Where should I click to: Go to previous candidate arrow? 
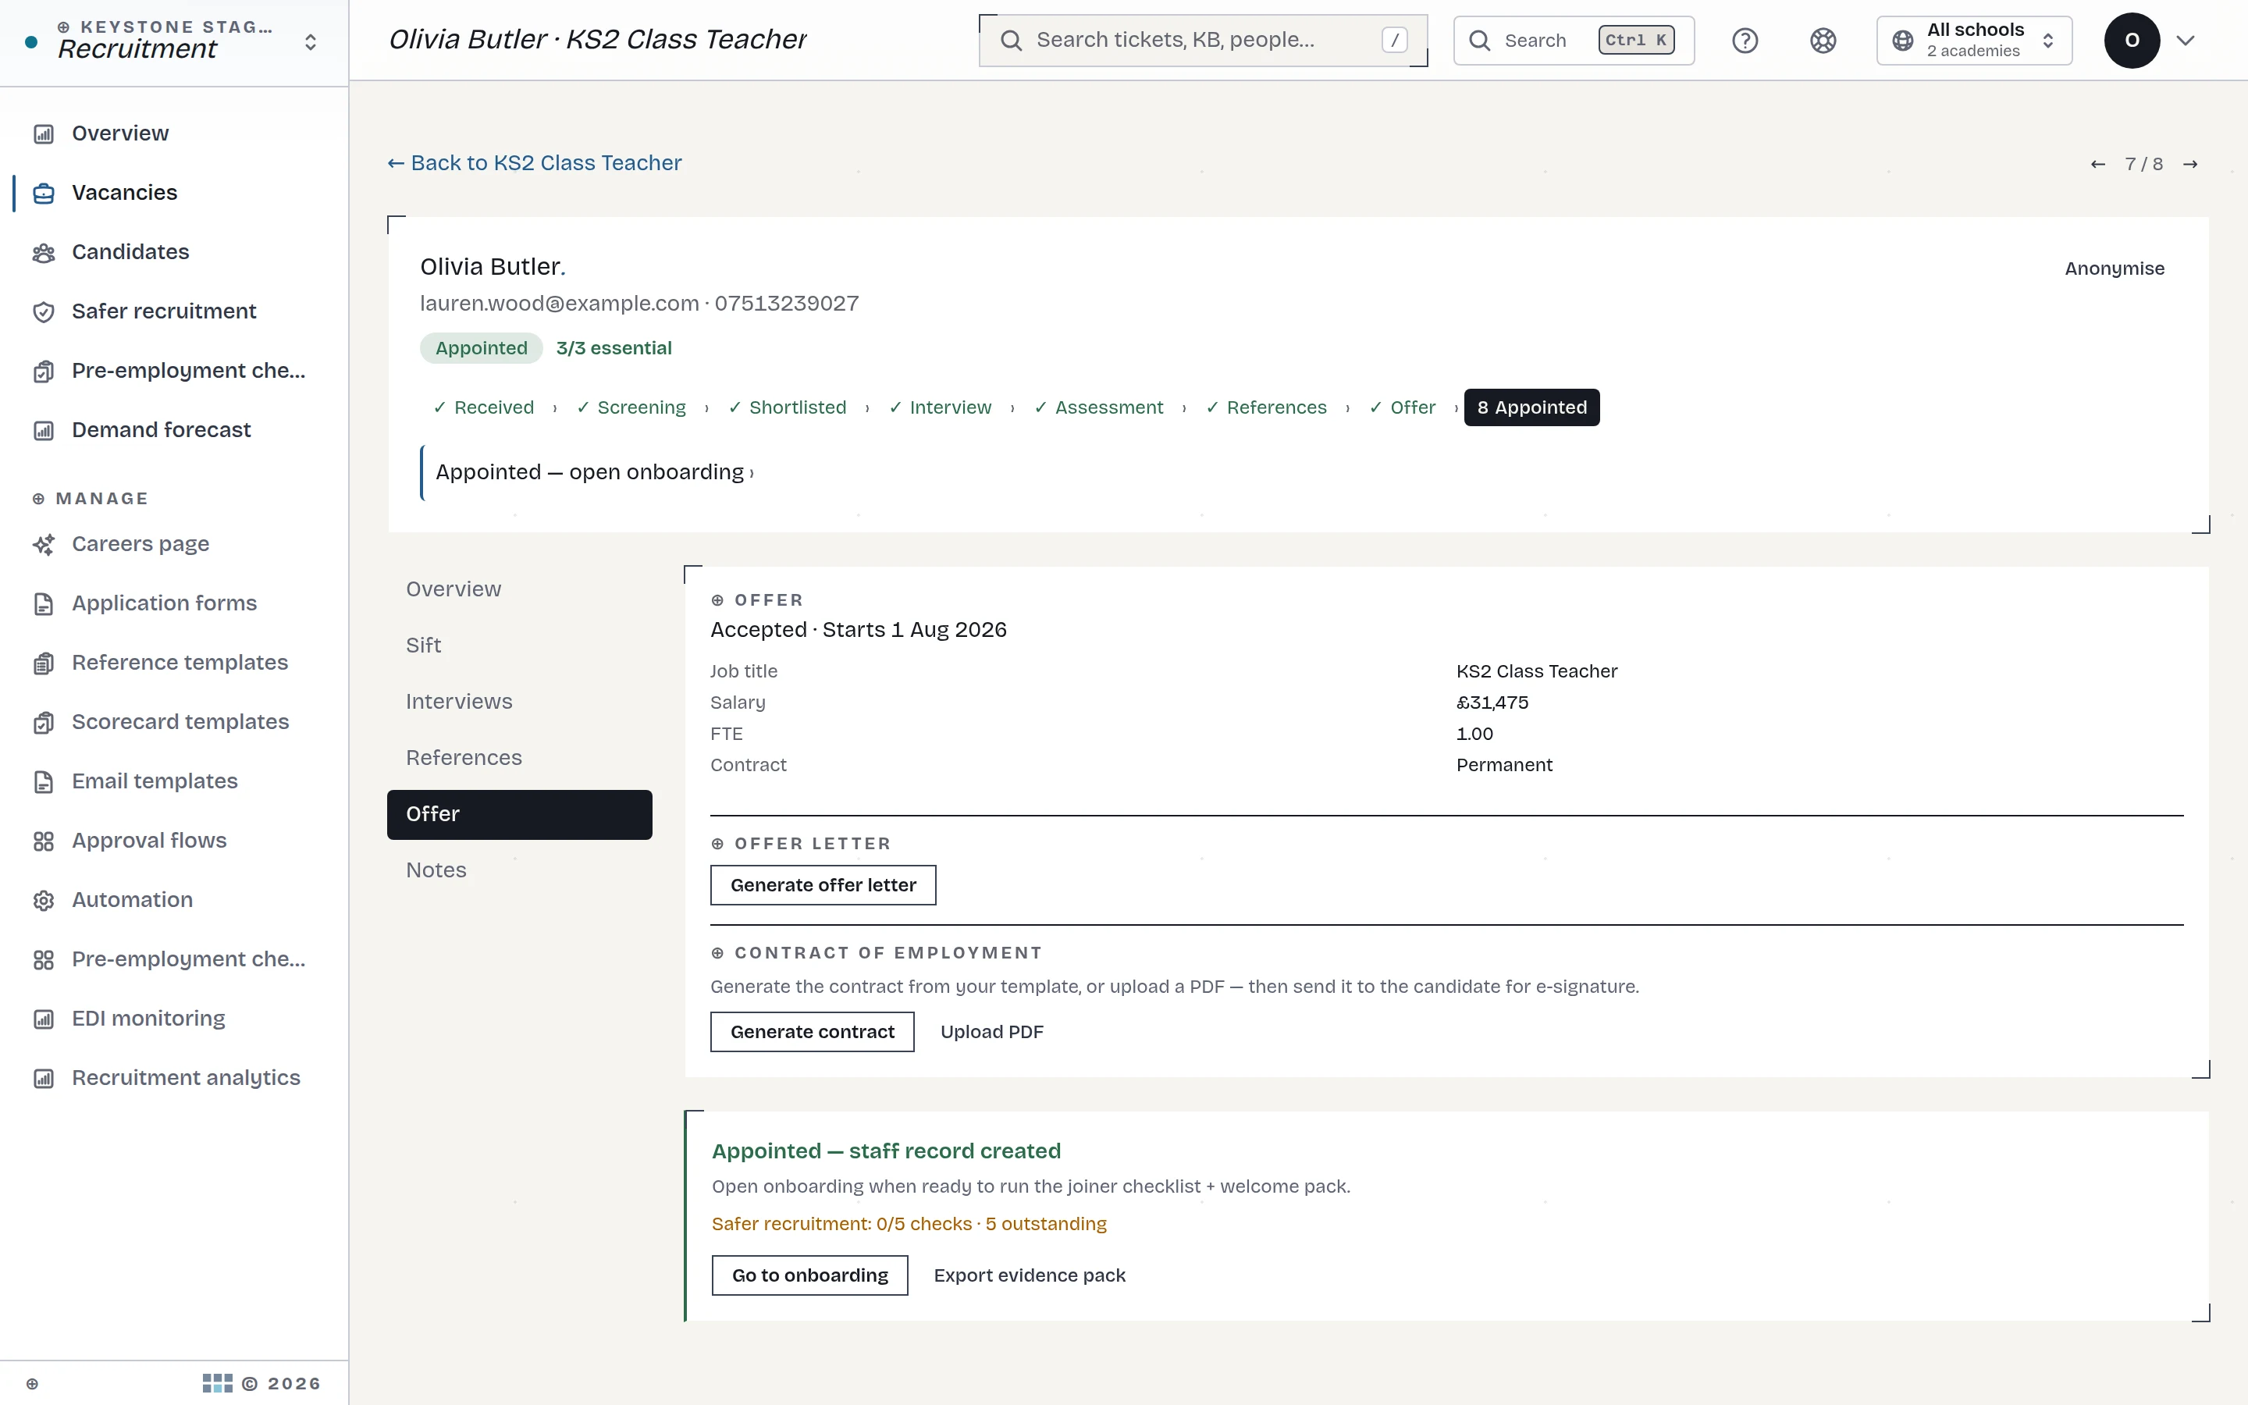click(2097, 165)
